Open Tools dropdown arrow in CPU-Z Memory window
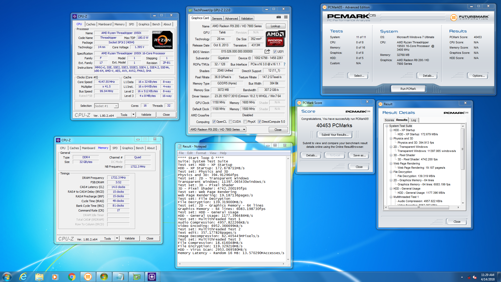501x282 pixels. coord(117,238)
